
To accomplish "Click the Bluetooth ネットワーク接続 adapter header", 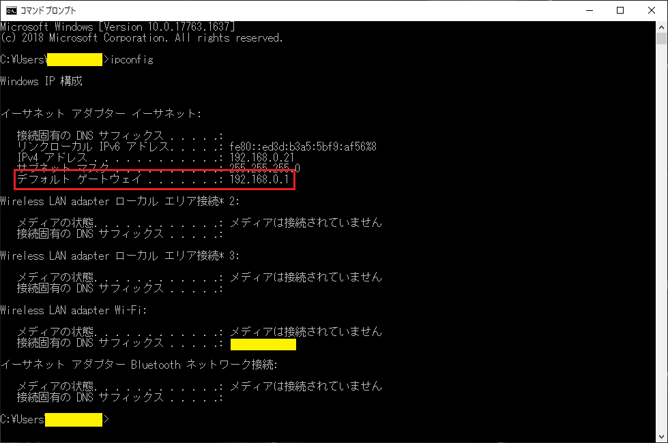I will point(139,365).
